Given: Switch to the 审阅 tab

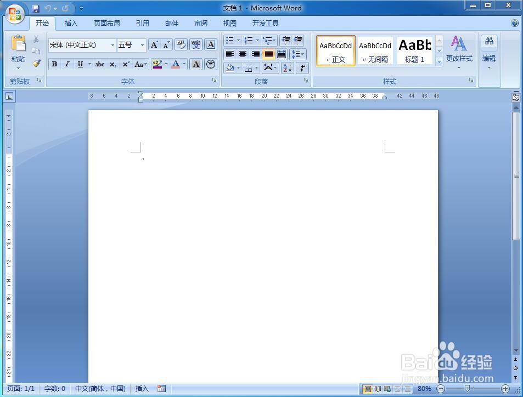Looking at the screenshot, I should pyautogui.click(x=201, y=24).
